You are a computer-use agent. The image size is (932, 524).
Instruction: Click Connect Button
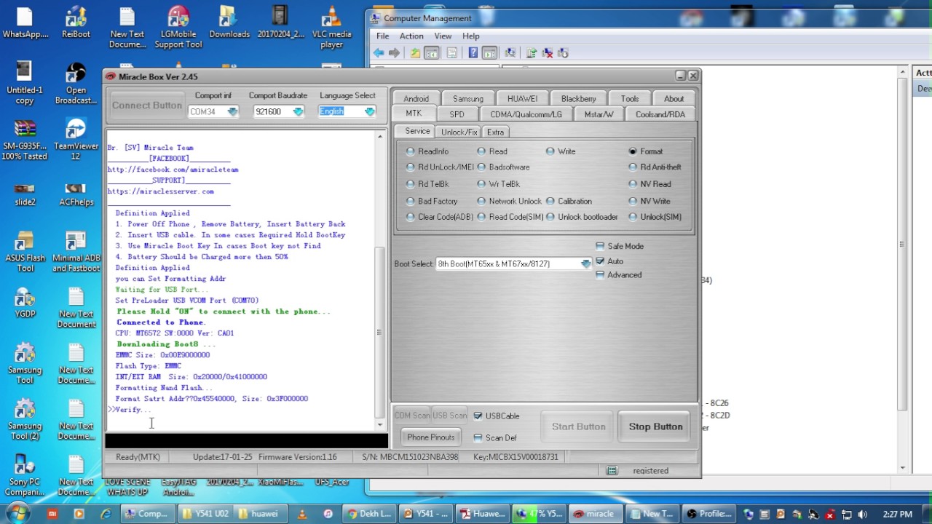click(x=147, y=105)
